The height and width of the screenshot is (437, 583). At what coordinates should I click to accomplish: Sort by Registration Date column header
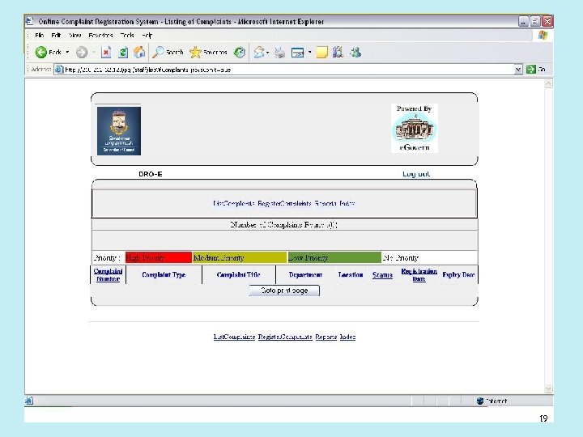coord(419,275)
